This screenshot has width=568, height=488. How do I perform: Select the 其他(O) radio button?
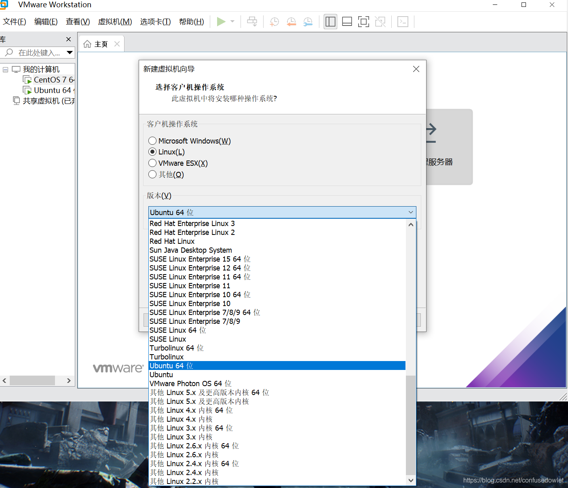pyautogui.click(x=152, y=174)
